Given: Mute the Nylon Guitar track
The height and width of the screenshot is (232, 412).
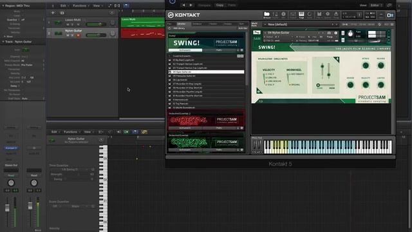Looking at the screenshot, I should click(68, 35).
